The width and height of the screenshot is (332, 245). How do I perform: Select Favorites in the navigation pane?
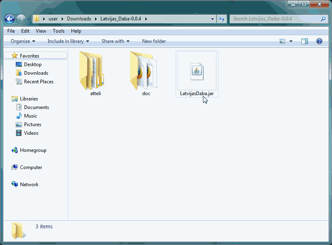click(x=30, y=56)
